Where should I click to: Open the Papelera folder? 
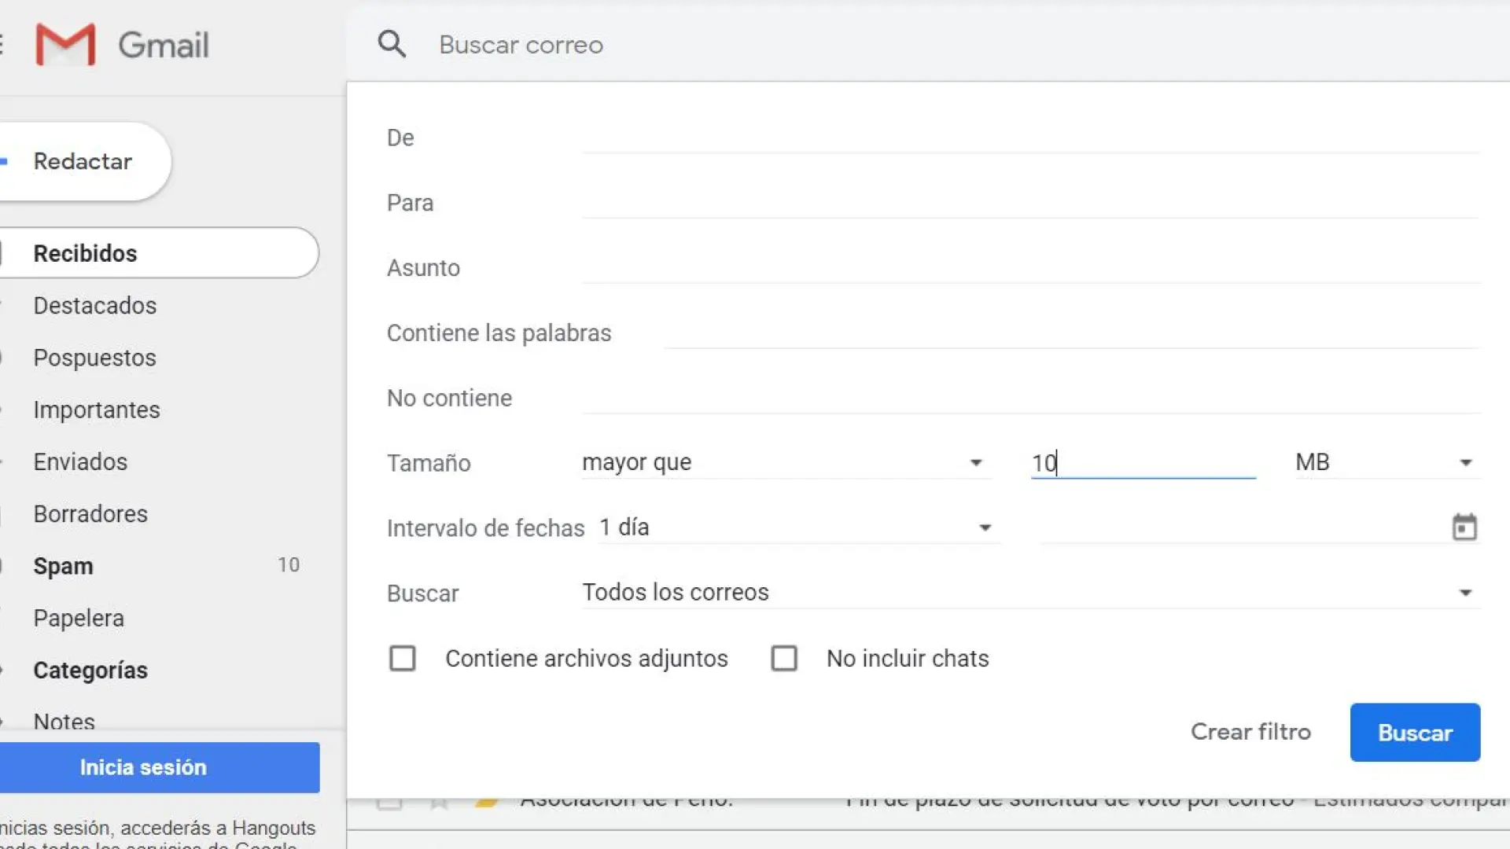(x=79, y=619)
